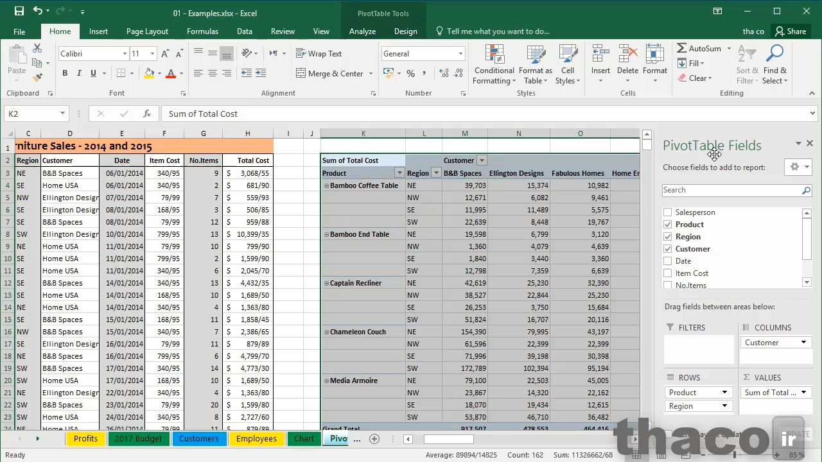Align text right in the cell
Image resolution: width=822 pixels, height=462 pixels.
click(x=227, y=74)
